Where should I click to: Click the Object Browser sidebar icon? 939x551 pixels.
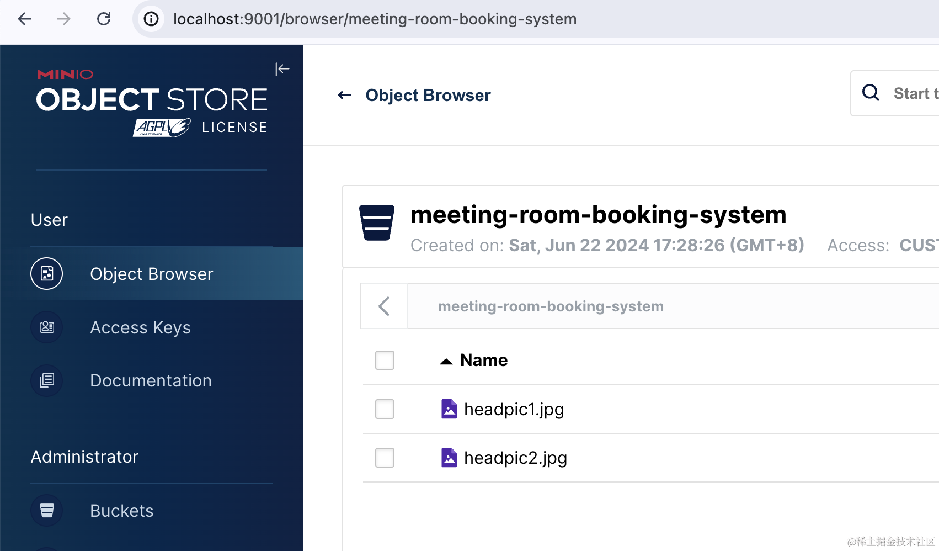click(47, 274)
